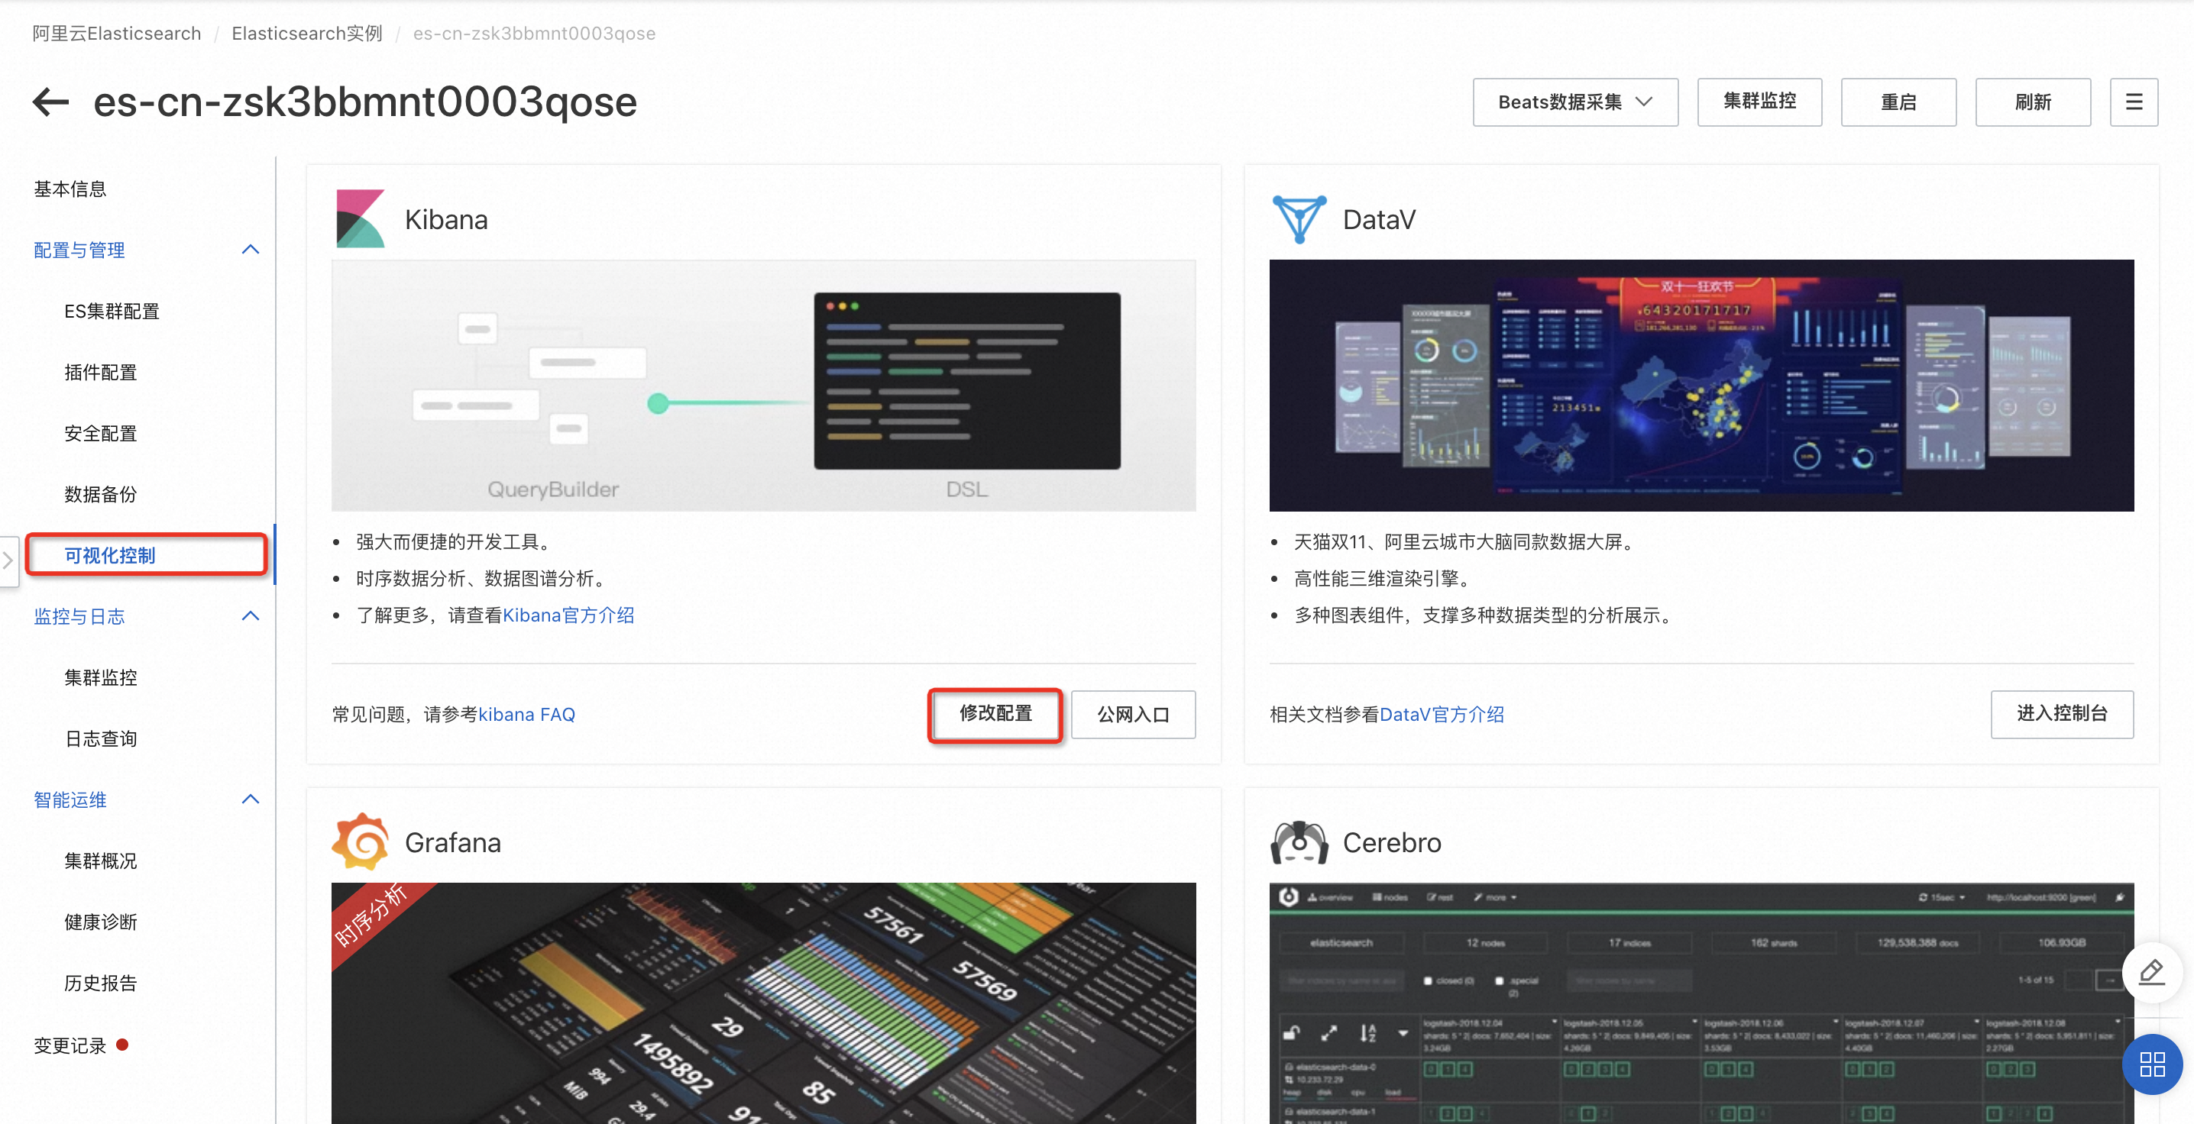Click the 监控与日志 section title
This screenshot has width=2194, height=1124.
79,615
